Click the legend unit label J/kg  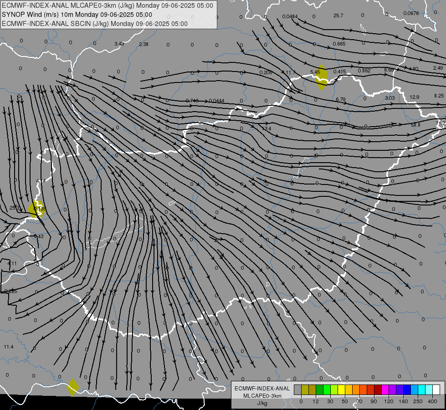coord(262,403)
